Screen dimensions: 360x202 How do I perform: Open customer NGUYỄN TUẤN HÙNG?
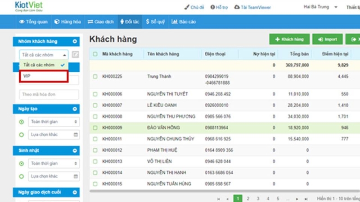point(169,184)
